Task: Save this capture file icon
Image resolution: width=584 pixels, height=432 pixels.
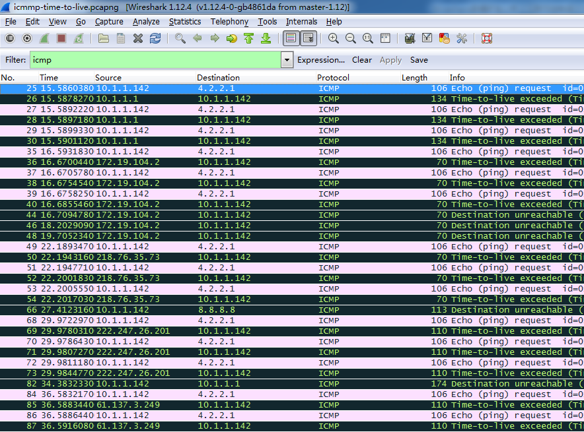Action: click(121, 38)
